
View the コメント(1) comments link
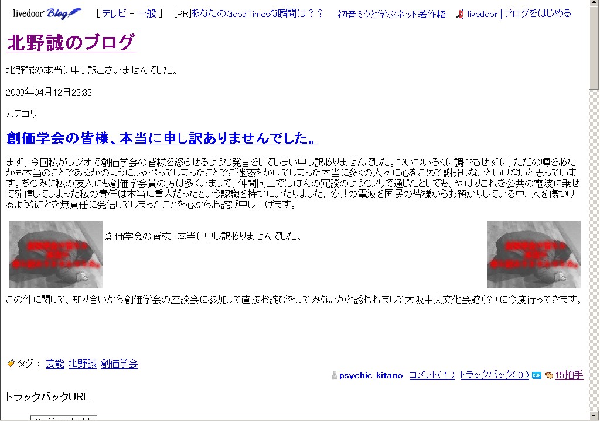click(x=432, y=375)
